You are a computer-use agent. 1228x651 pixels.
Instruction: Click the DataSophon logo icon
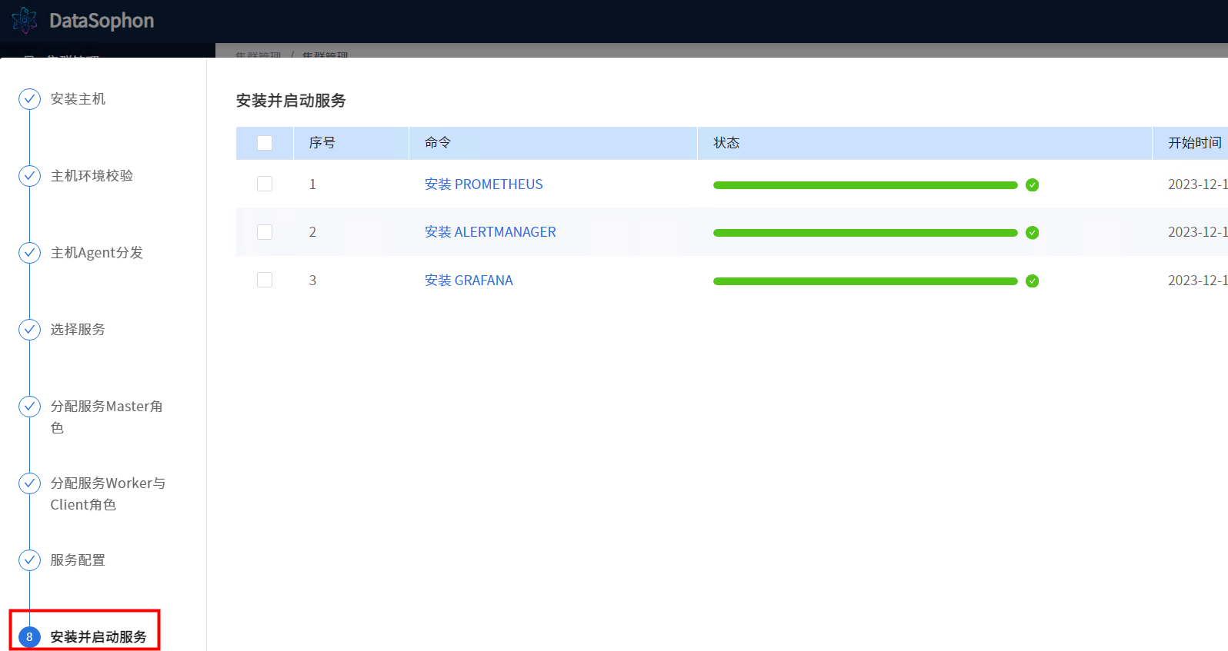25,21
